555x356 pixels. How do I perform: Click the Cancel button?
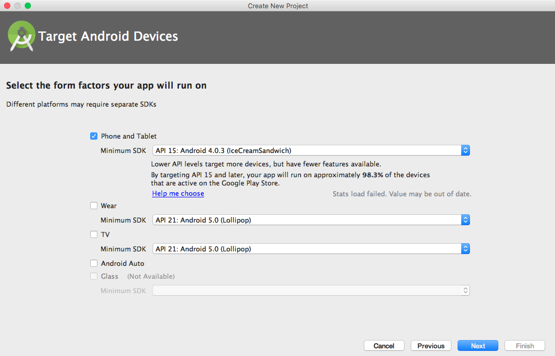[x=384, y=346]
